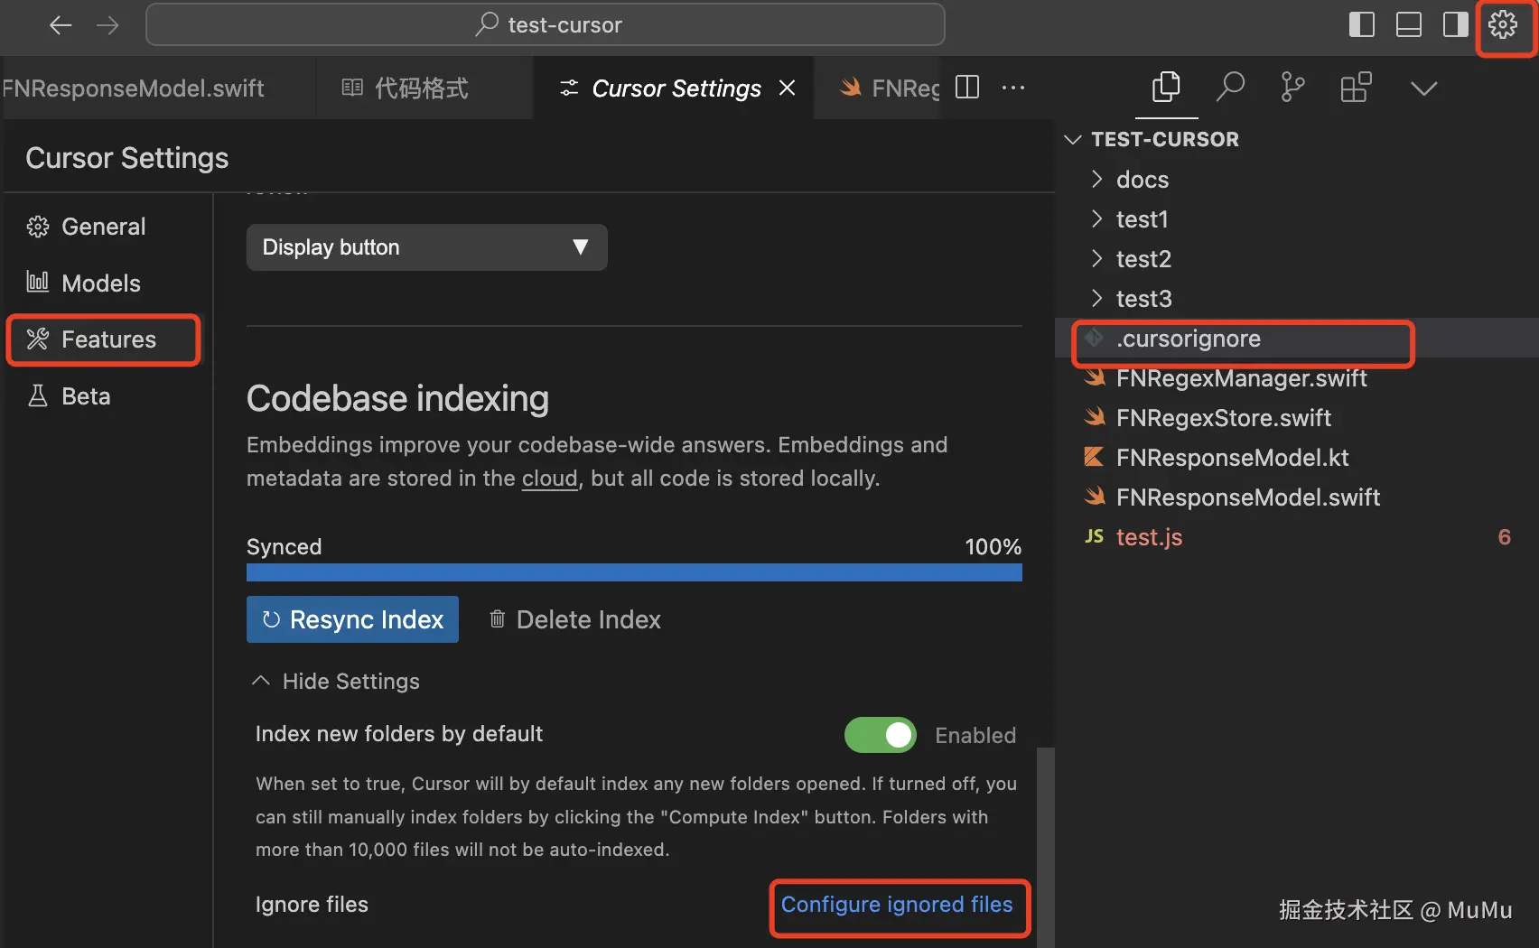Open the Extensions view icon

pos(1356,88)
